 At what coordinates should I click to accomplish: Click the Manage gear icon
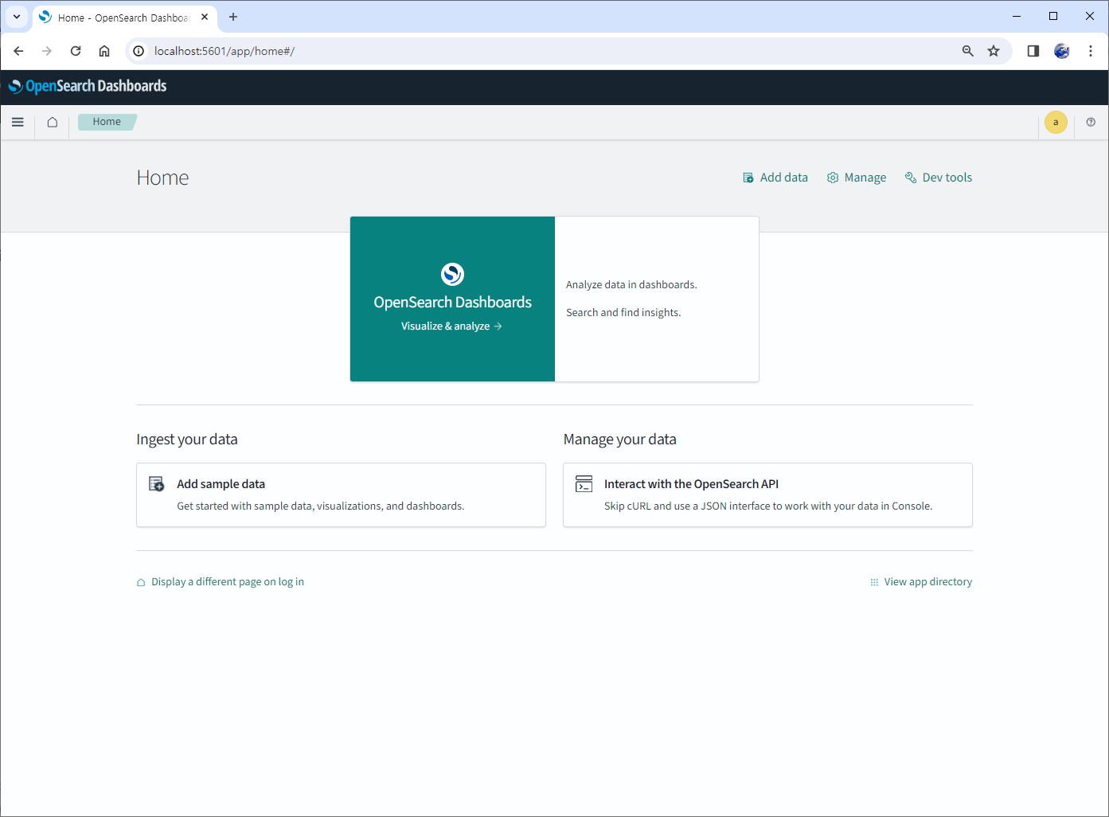tap(833, 178)
